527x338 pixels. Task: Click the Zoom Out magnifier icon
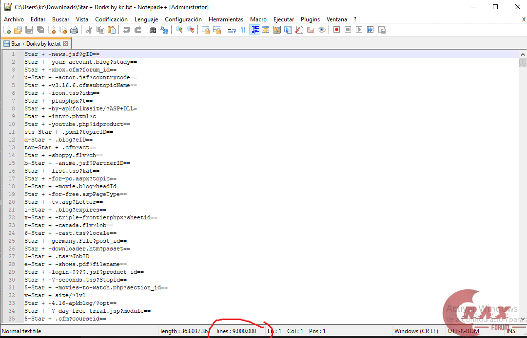(x=190, y=30)
